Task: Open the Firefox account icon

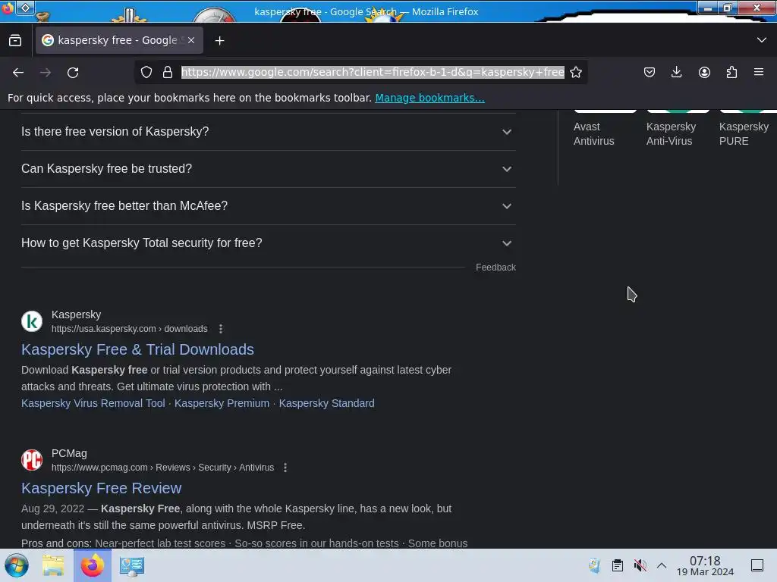Action: [704, 72]
